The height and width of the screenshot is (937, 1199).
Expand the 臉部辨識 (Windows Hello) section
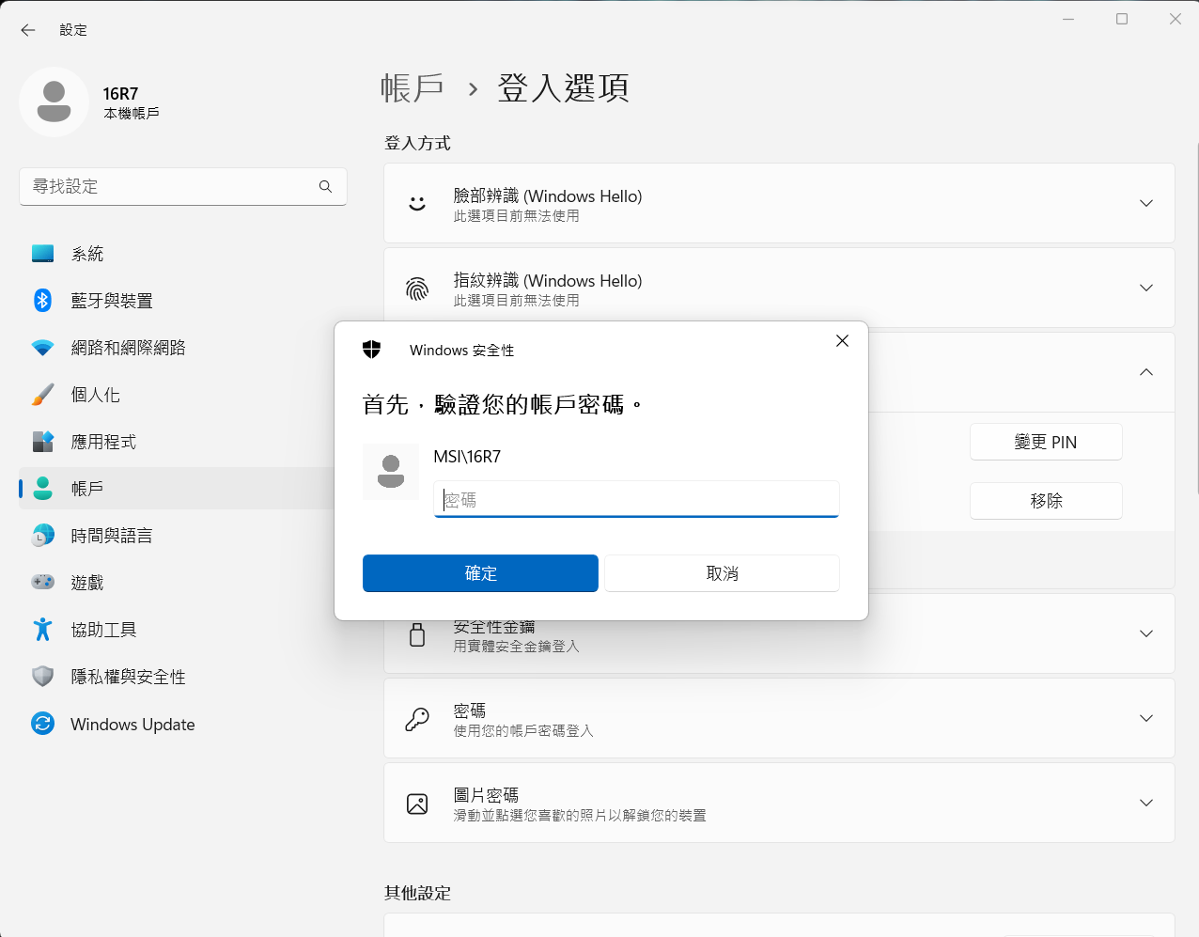[1145, 204]
